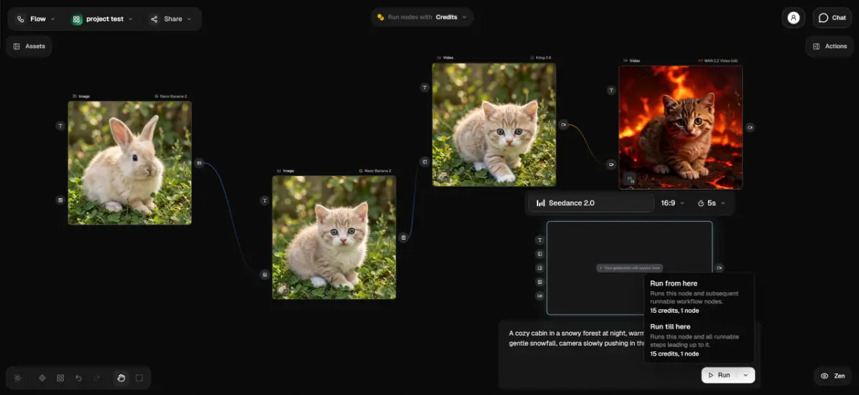Click the text input port on the rabbit image node
The image size is (859, 395).
tap(60, 125)
